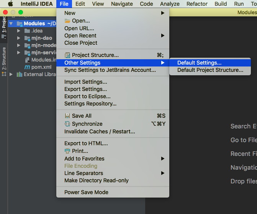Open the Navigate menu
Image resolution: width=257 pixels, height=214 pixels.
pos(122,4)
